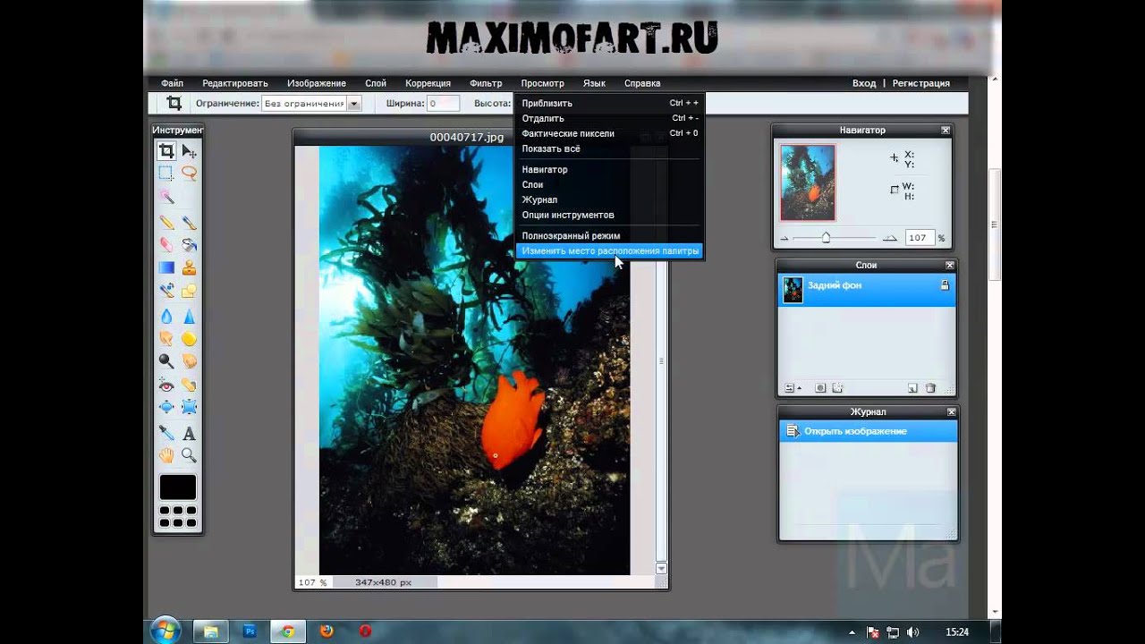Select the Magic Wand tool
This screenshot has height=644, width=1145.
[x=166, y=196]
